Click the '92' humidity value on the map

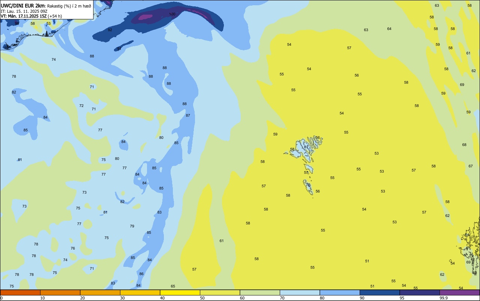[x=110, y=30]
